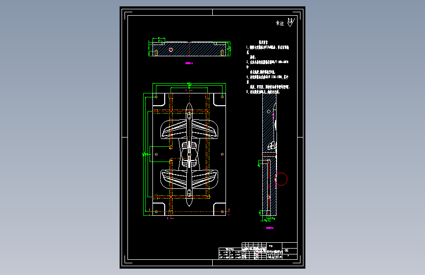
Task: Select the red circle on the side section view
Action: 281,179
